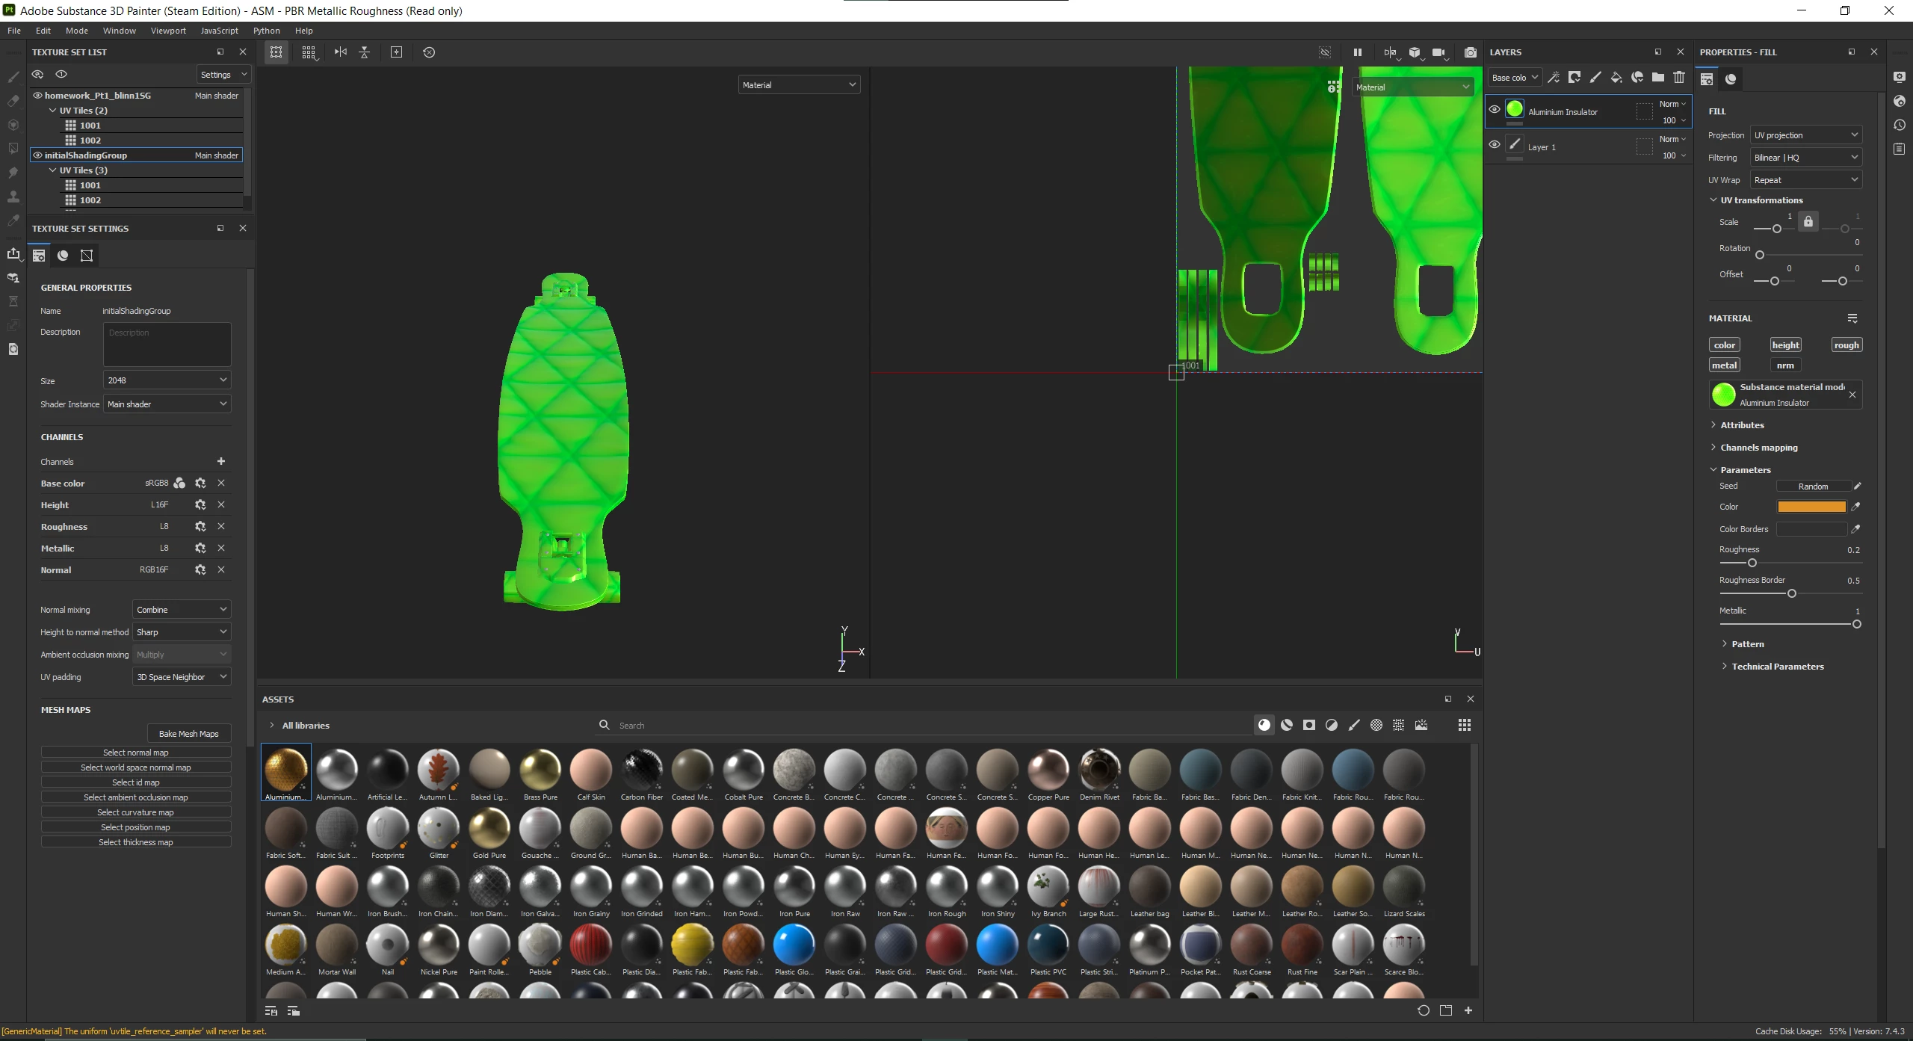Viewport: 1913px width, 1041px height.
Task: Click the camera screenshot icon in viewport toolbar
Action: pos(1470,52)
